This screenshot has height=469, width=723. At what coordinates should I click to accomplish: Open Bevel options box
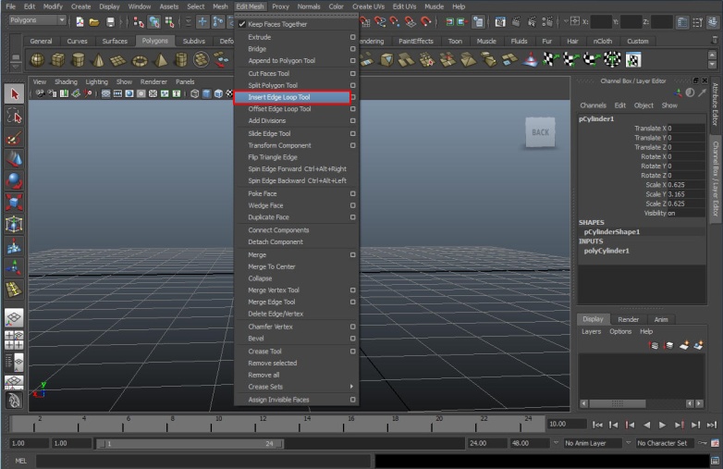click(x=353, y=339)
